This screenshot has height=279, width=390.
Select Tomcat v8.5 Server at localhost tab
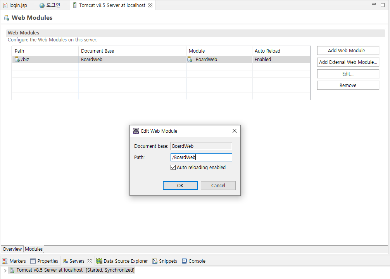click(112, 5)
